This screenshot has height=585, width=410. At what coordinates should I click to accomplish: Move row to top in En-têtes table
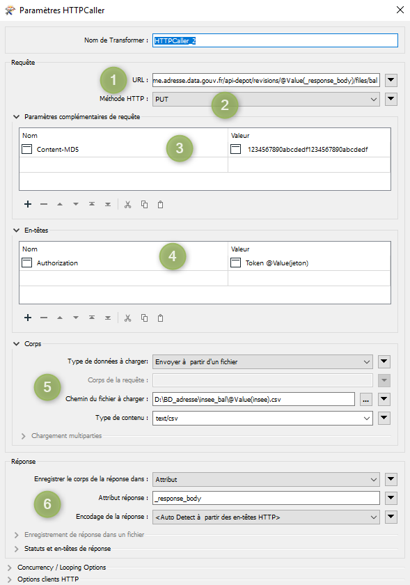92,318
